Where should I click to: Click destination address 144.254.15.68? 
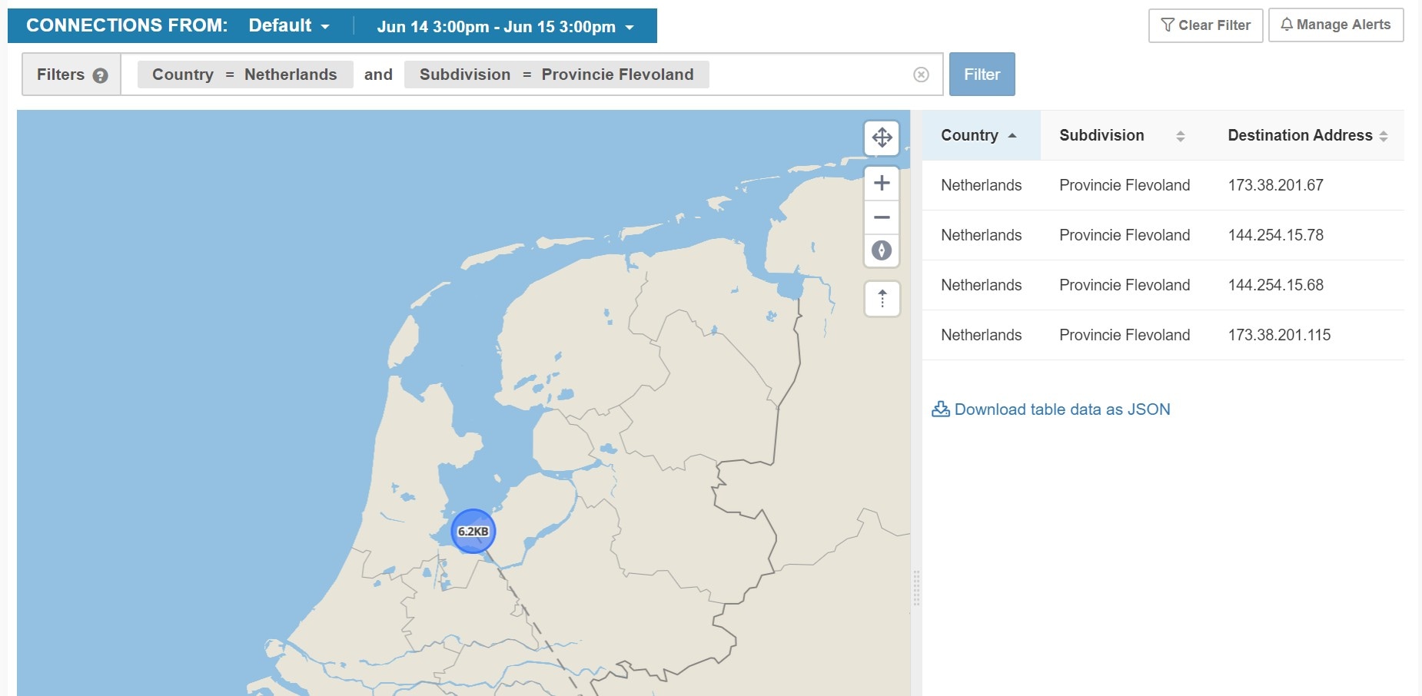1275,285
